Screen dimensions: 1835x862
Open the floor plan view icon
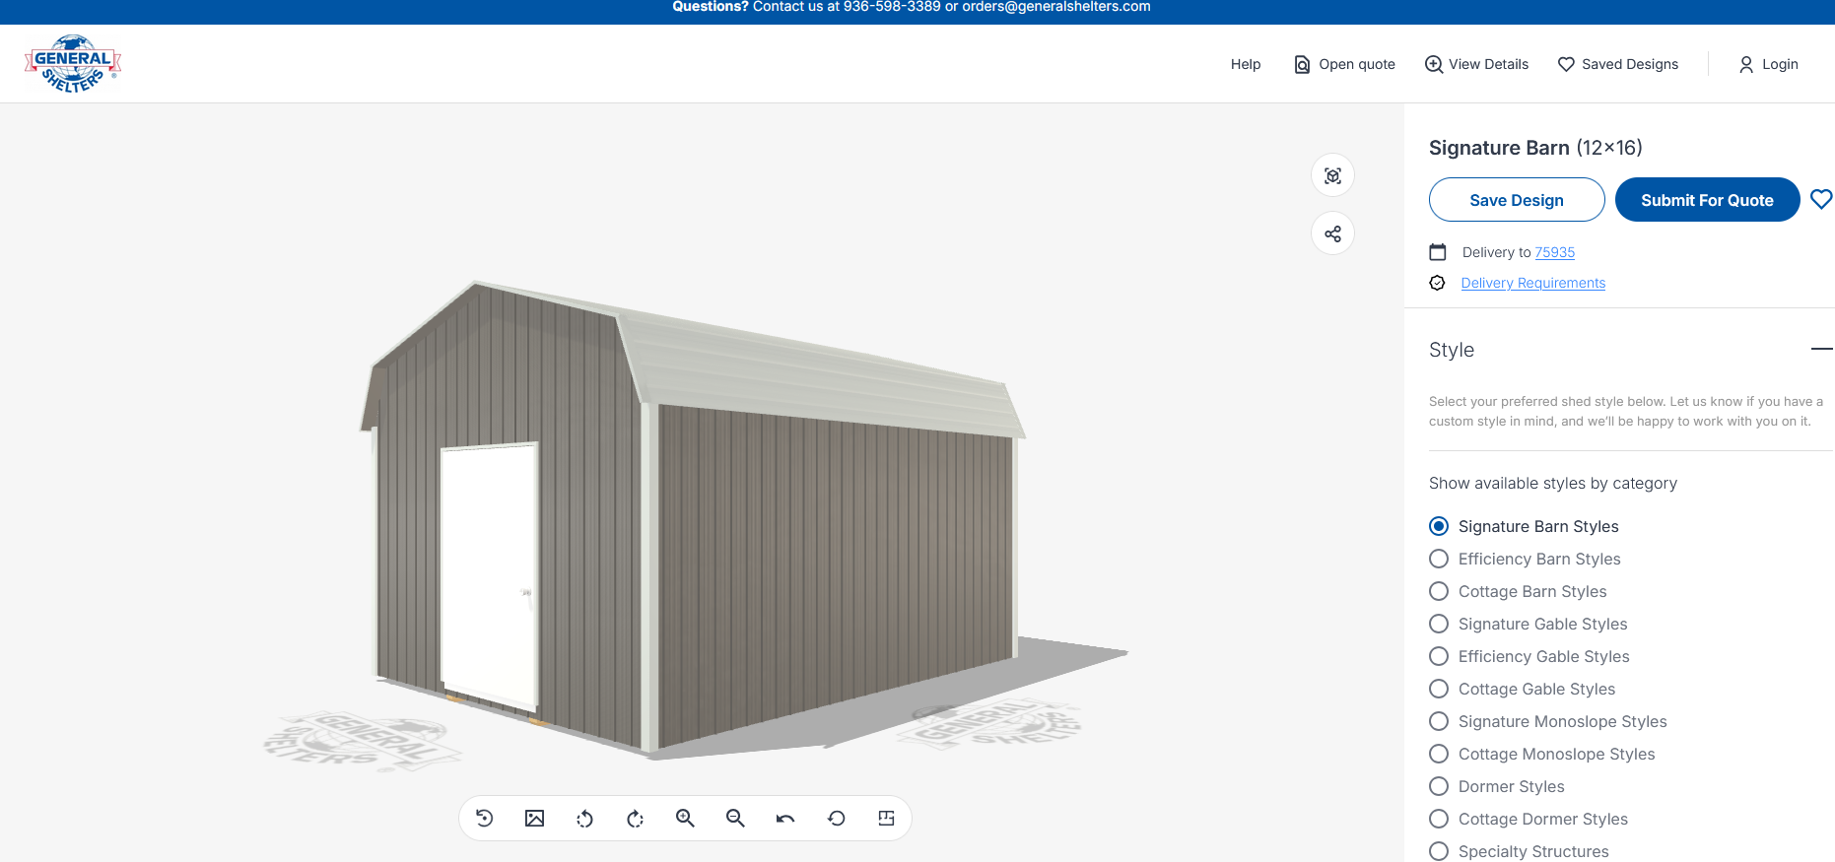pos(886,818)
